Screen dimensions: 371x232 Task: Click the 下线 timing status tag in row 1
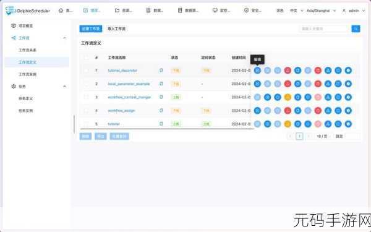click(207, 71)
